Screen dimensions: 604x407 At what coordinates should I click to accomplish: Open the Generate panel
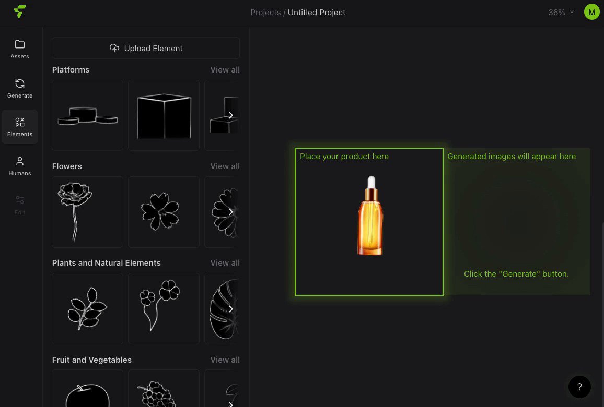20,89
